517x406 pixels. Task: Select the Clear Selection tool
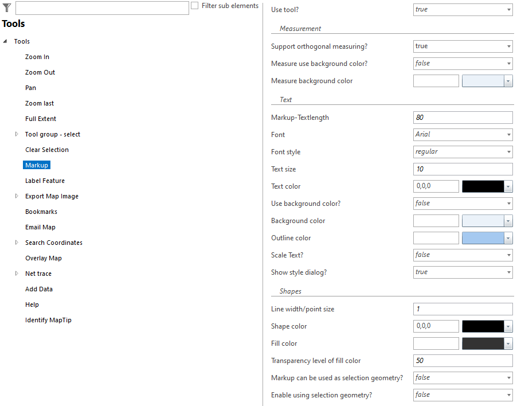(46, 149)
